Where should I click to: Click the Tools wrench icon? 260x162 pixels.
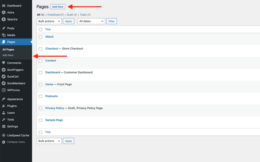(x=4, y=119)
